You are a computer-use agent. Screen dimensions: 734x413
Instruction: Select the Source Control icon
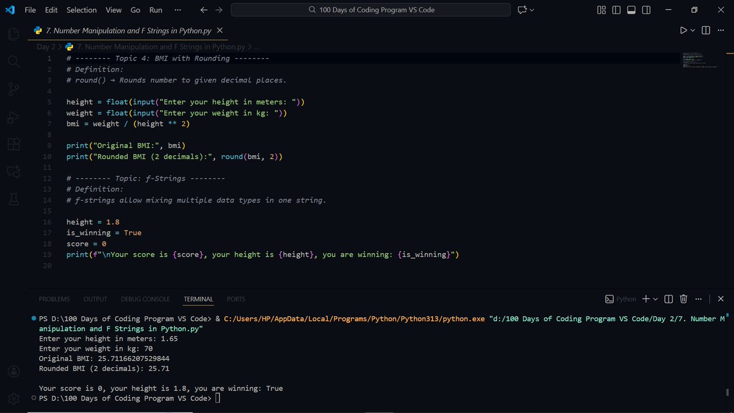13,89
